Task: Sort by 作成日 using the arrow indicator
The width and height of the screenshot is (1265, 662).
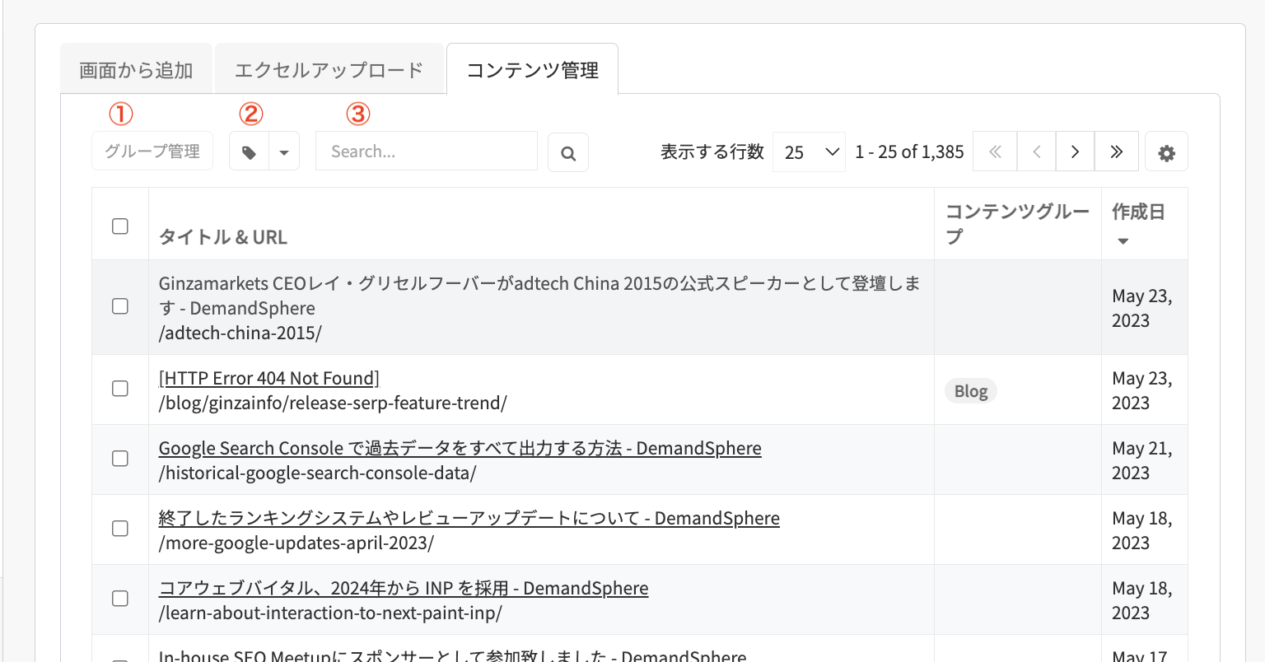Action: point(1123,241)
